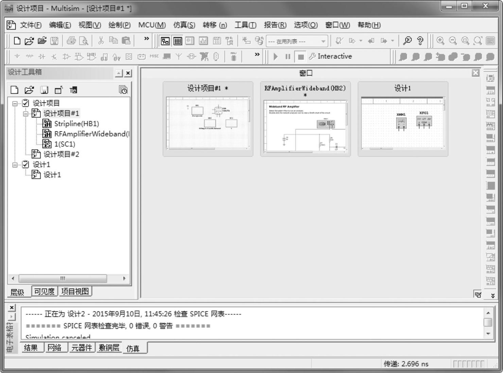
Task: Open the 帮助(H) menu
Action: [x=369, y=25]
